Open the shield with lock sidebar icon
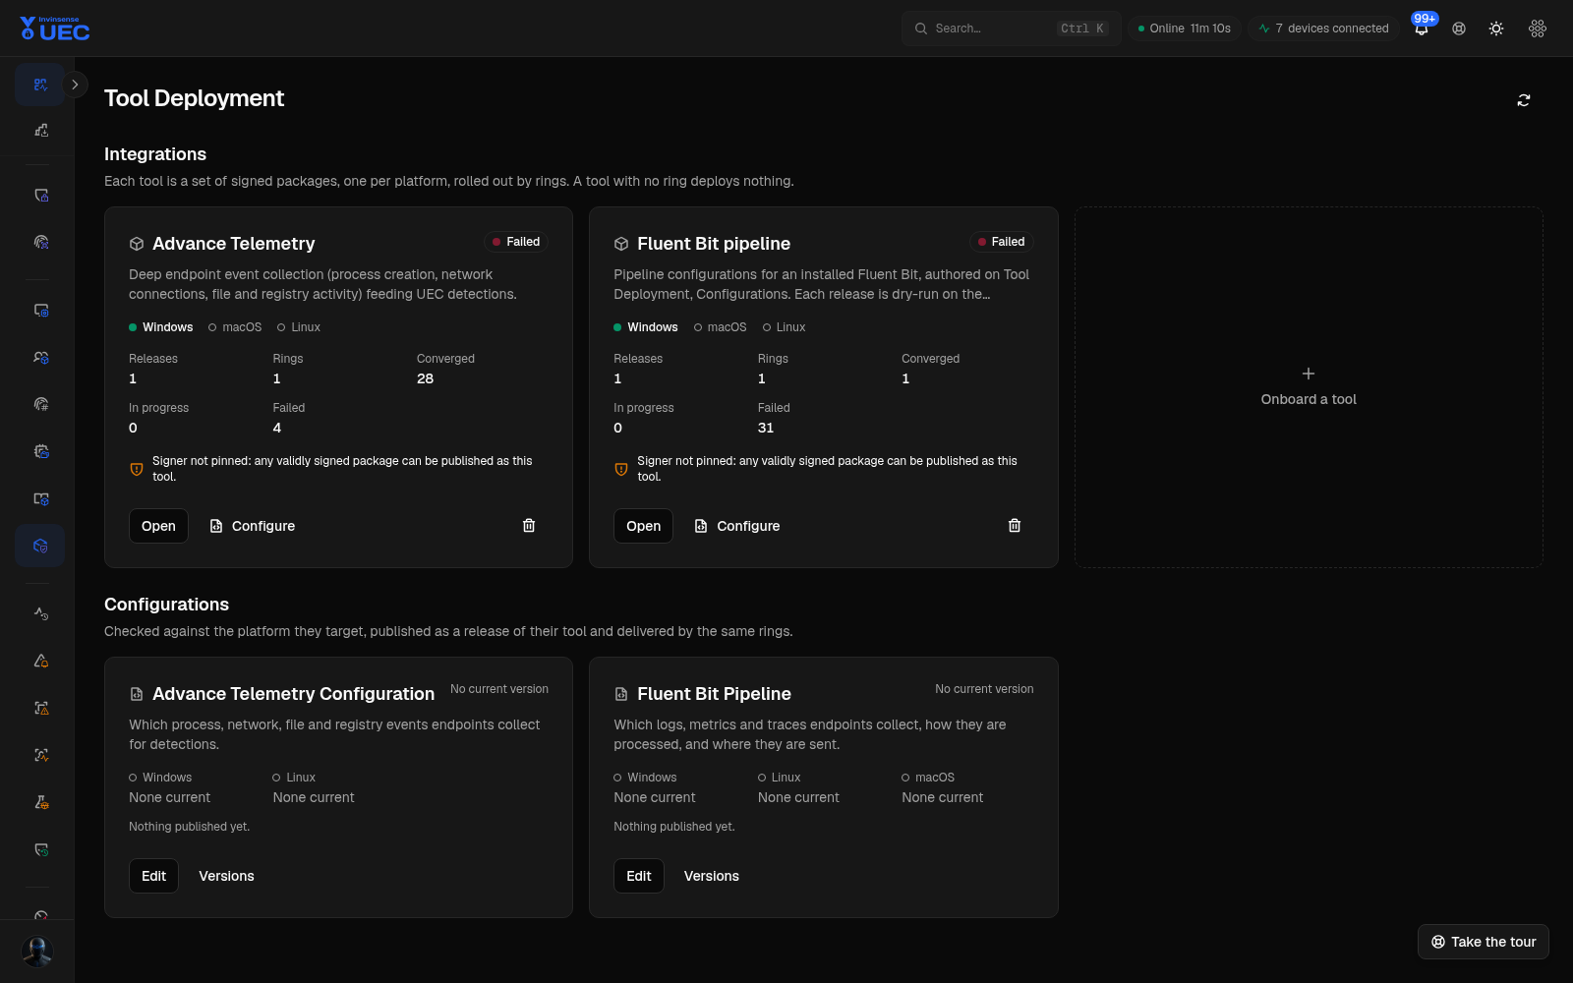The height and width of the screenshot is (983, 1573). pos(41,196)
